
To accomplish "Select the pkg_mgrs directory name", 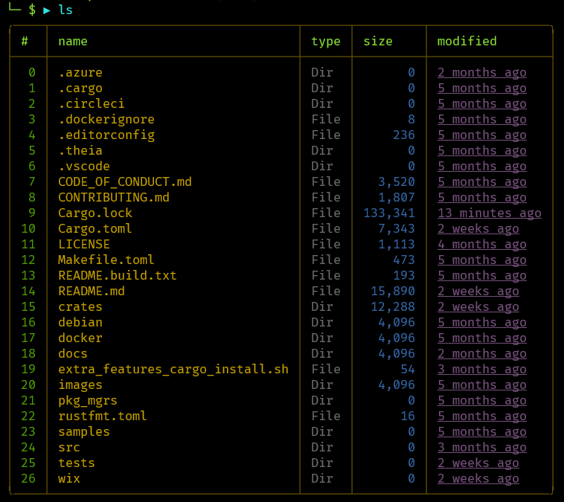I will (x=87, y=401).
